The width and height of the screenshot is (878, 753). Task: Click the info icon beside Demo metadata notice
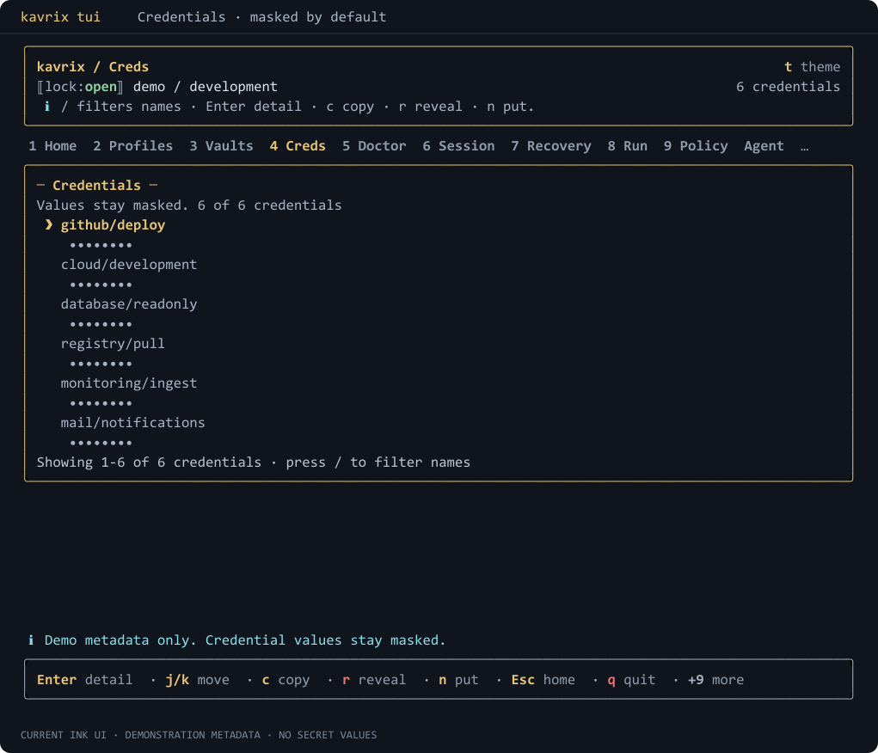coord(31,640)
